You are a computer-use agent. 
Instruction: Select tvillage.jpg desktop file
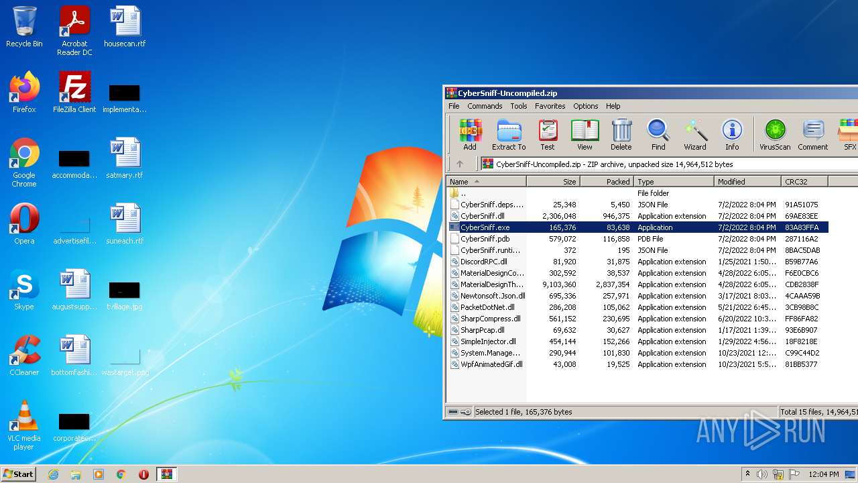[125, 295]
